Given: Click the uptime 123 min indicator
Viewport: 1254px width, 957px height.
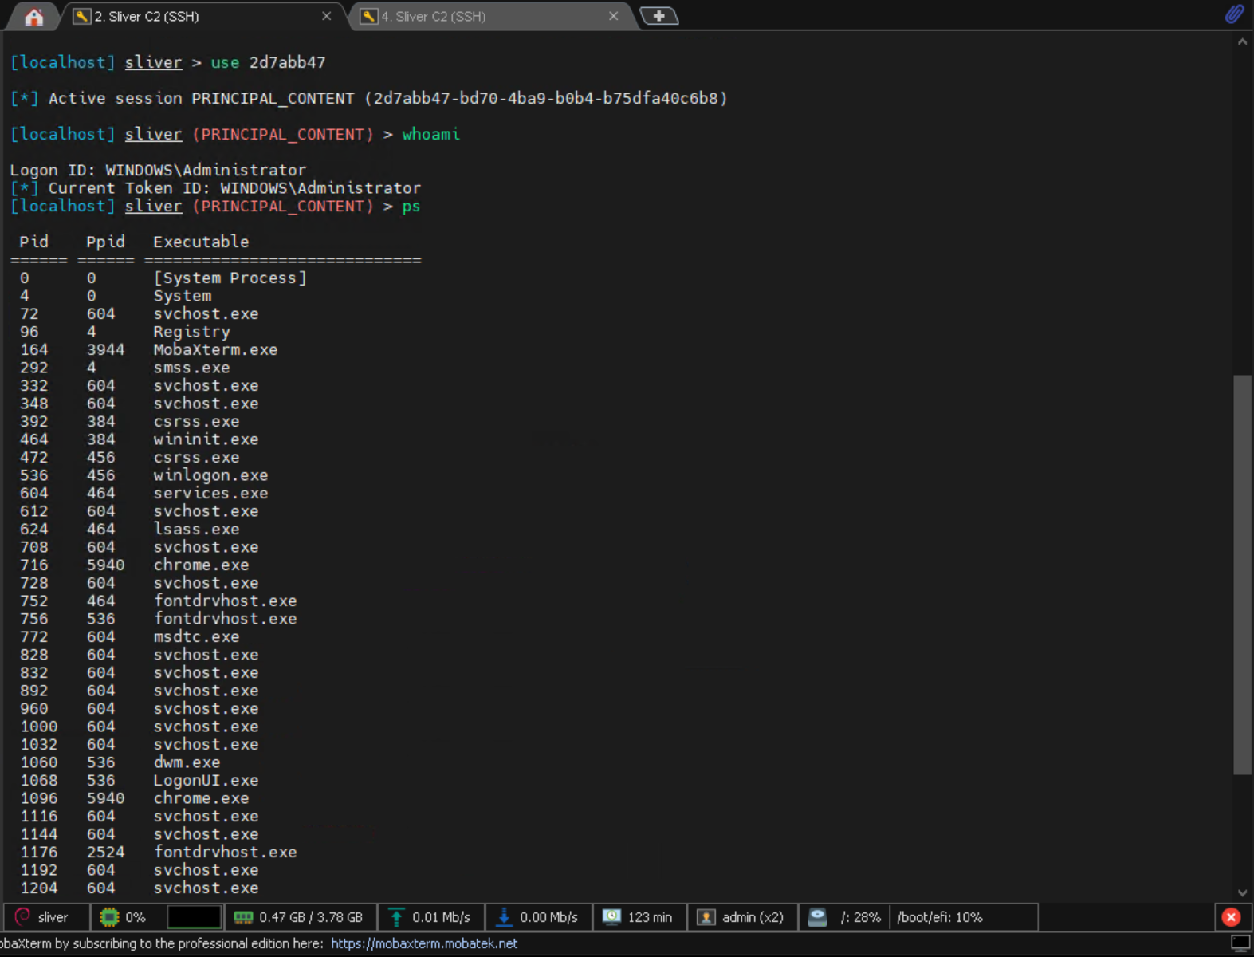Looking at the screenshot, I should click(639, 917).
